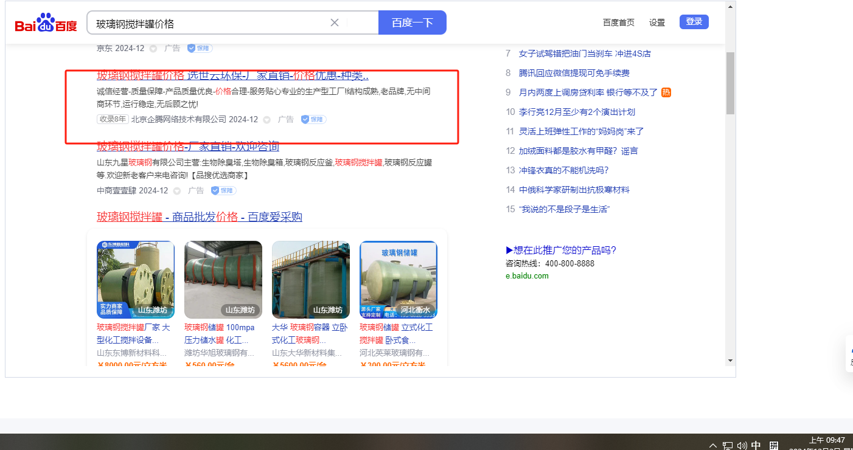Click the 登录 login button

[694, 22]
